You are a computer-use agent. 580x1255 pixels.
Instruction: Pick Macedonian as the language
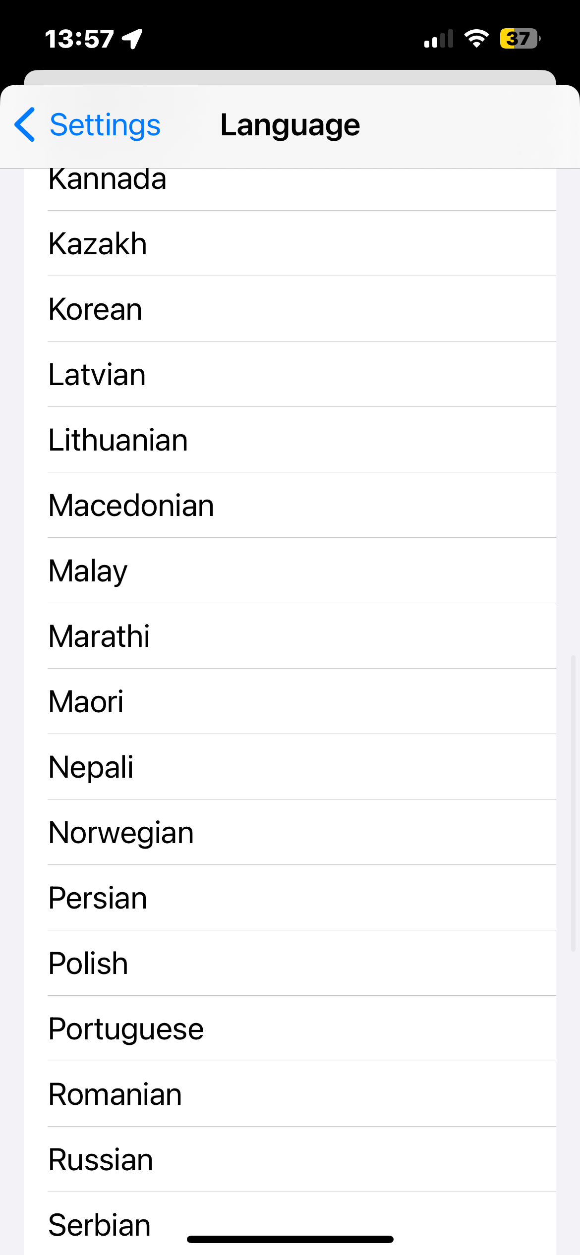coord(131,506)
